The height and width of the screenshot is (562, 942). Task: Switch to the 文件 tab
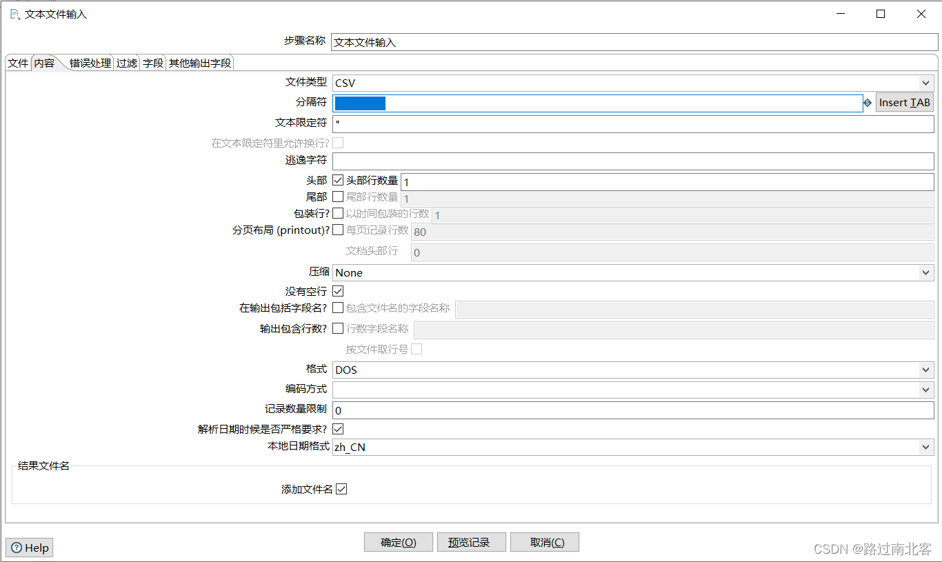[18, 63]
